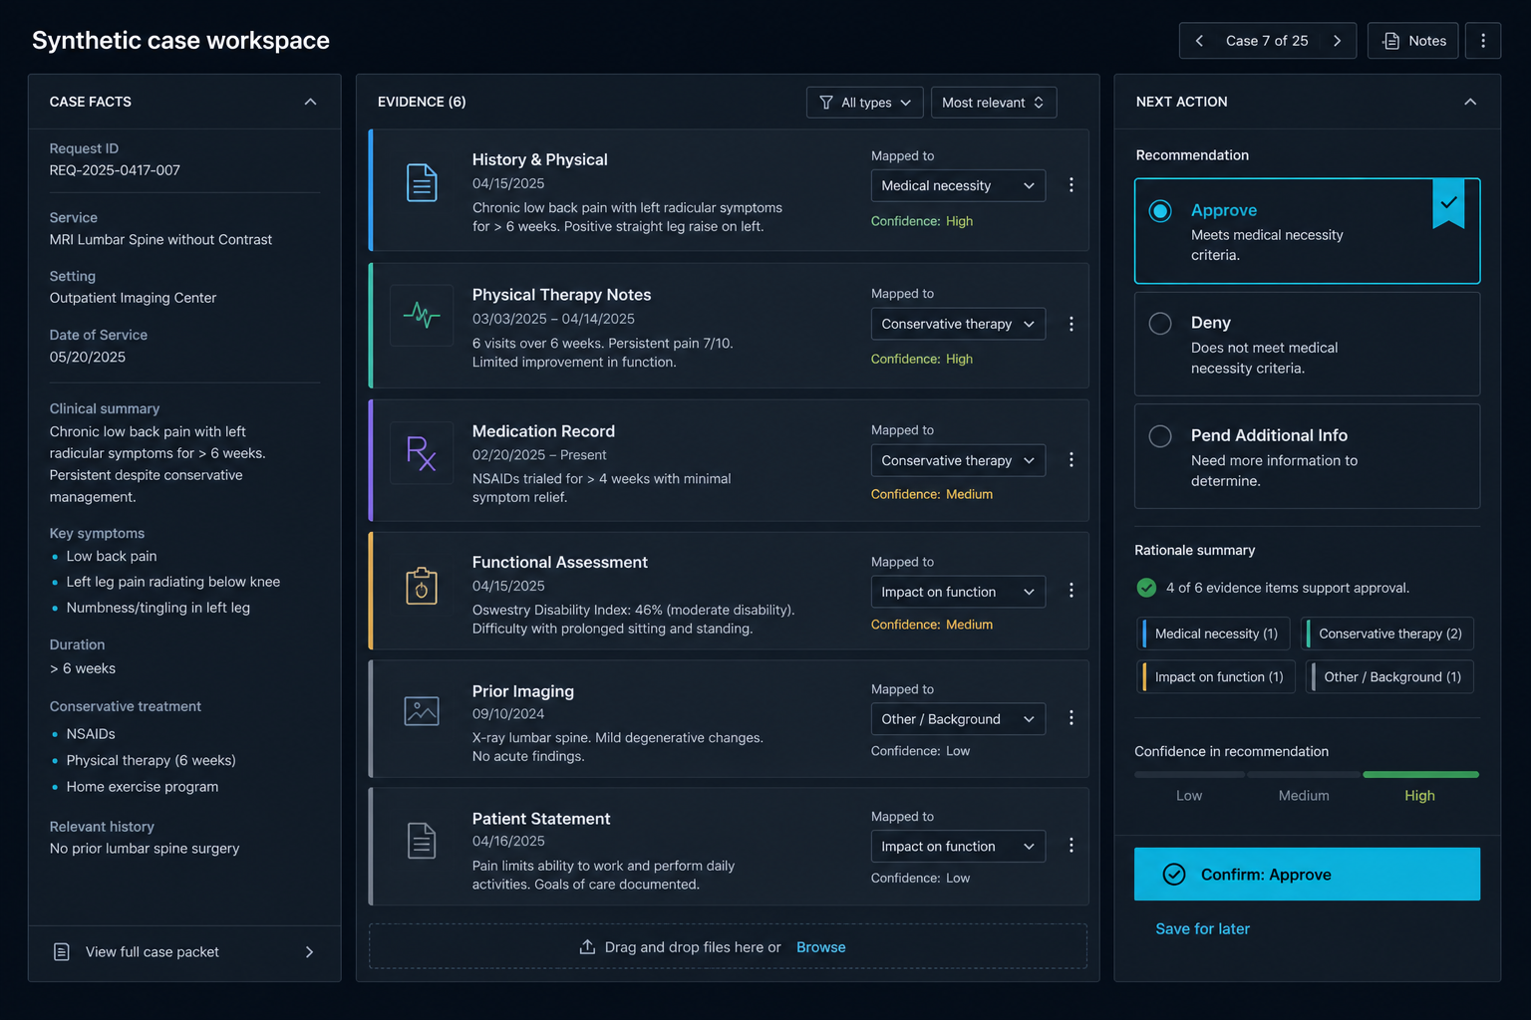
Task: Select the Request ID REQ-2025-0417-007
Action: point(115,170)
